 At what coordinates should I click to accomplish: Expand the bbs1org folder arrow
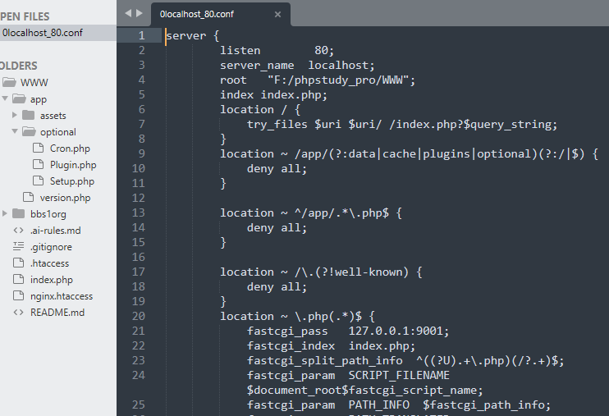[5, 213]
